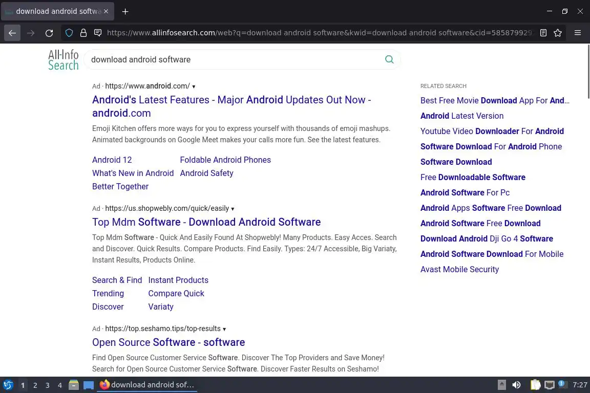The image size is (590, 393).
Task: Open the Better Together sitelink
Action: click(x=120, y=187)
